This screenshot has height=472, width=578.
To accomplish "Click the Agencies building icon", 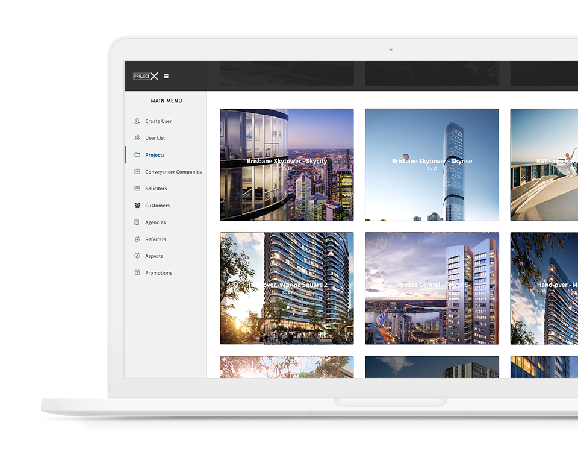I will coord(137,222).
